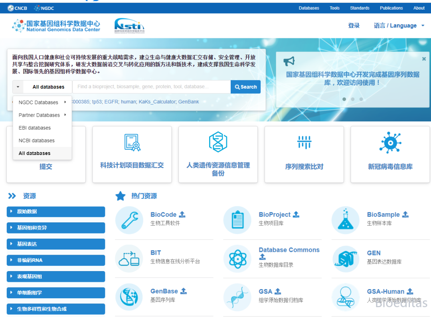Open the Tools menu
The width and height of the screenshot is (431, 317).
[x=334, y=8]
